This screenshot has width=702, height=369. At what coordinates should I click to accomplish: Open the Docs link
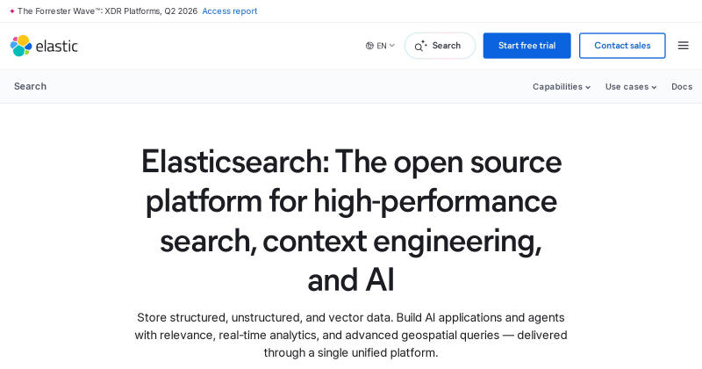(682, 86)
